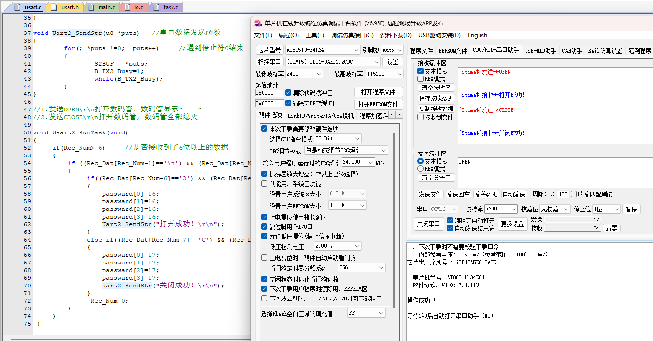The height and width of the screenshot is (341, 653).
Task: Open 调试仿真接口(G) menu
Action: pyautogui.click(x=352, y=35)
